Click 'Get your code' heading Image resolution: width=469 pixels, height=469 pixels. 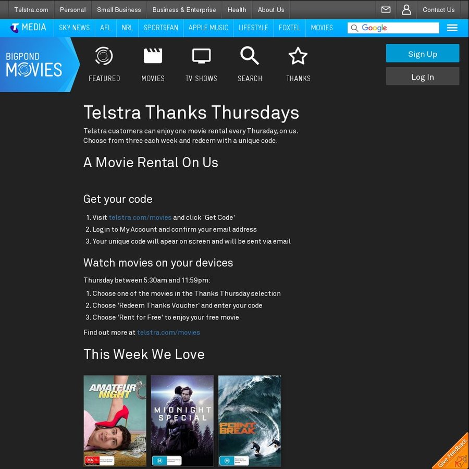click(118, 199)
